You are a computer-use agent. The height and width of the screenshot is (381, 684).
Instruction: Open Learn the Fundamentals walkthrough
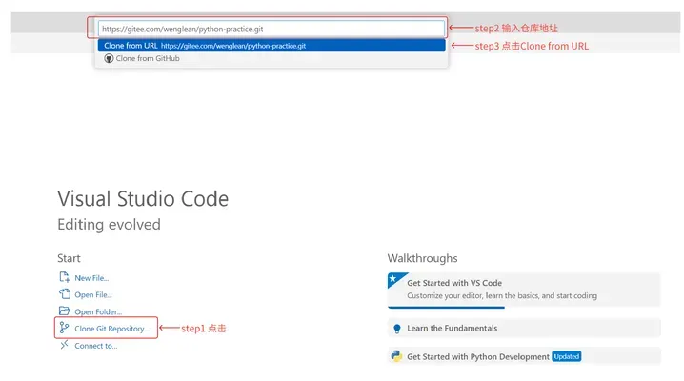pyautogui.click(x=524, y=329)
